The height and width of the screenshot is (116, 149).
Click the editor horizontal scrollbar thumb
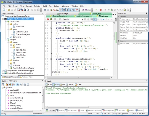79,78
